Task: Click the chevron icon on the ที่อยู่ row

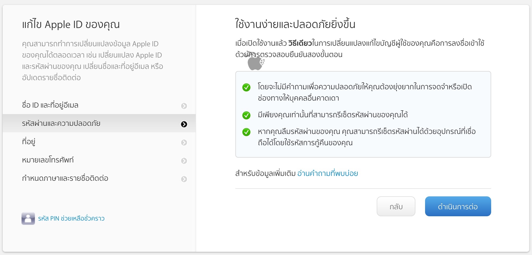Action: pos(184,142)
